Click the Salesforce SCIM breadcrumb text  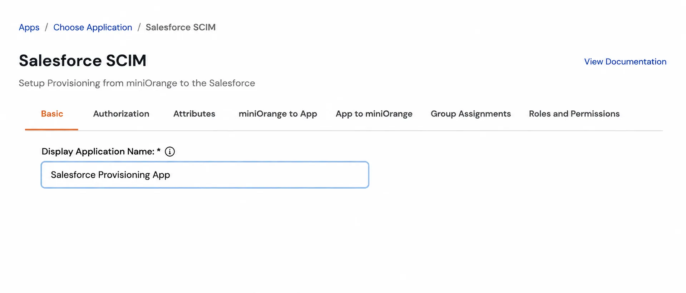tap(181, 27)
